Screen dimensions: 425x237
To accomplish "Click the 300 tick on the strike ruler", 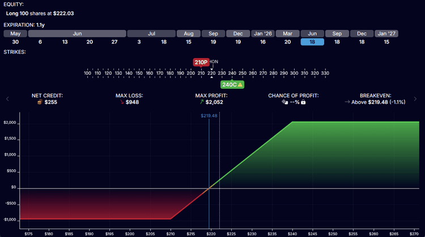I will (294, 73).
